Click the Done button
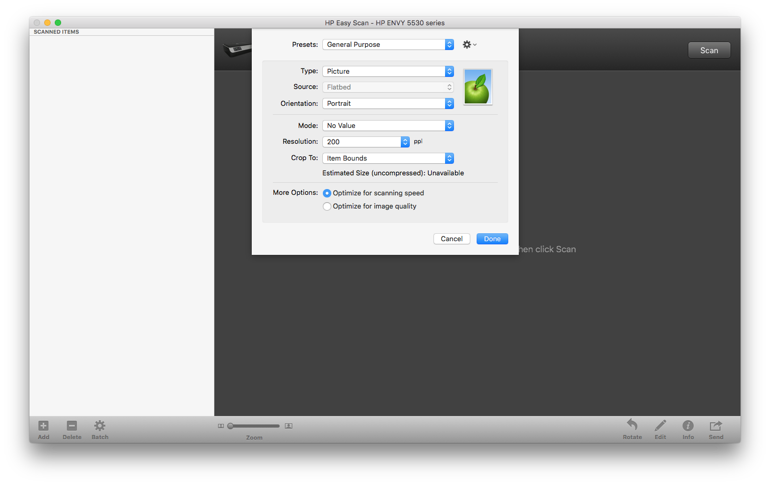Viewport: 770px width, 485px height. tap(492, 239)
